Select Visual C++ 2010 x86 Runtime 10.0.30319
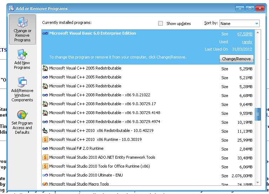Screen dimensions: 269x194 pyautogui.click(x=148, y=140)
